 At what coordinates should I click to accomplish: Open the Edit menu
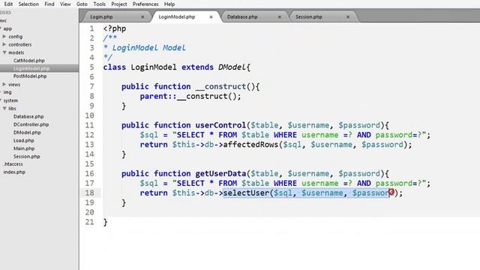8,4
